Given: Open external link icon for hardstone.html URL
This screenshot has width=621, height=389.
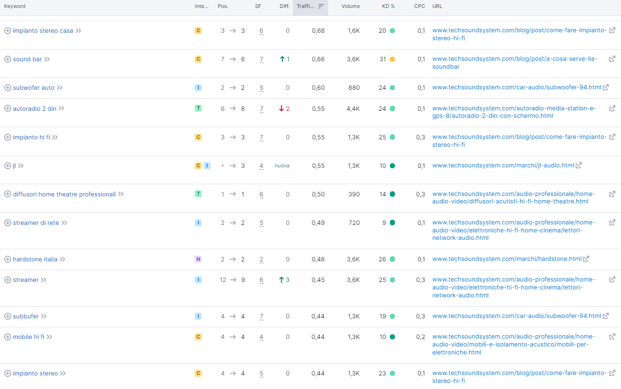Looking at the screenshot, I should tap(586, 259).
